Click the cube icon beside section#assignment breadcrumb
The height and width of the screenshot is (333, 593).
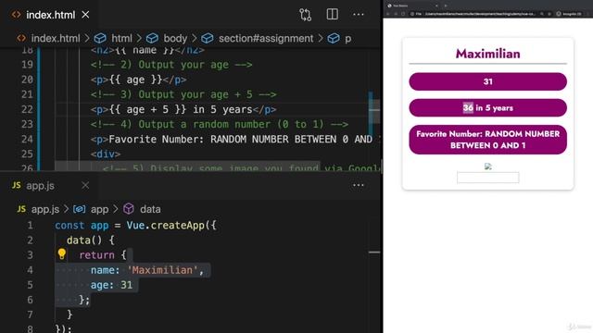(x=208, y=39)
